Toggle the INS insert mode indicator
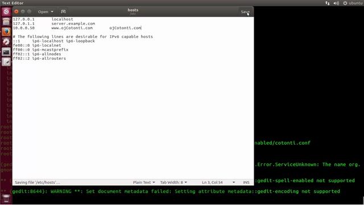This screenshot has height=205, width=364. (246, 182)
